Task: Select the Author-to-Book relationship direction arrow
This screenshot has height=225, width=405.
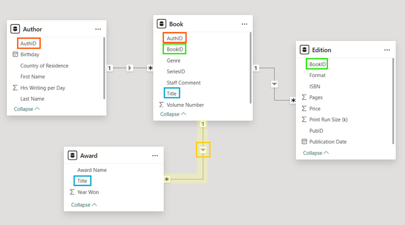Action: point(130,68)
